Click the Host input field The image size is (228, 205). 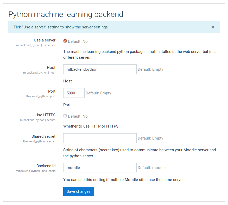click(100, 69)
